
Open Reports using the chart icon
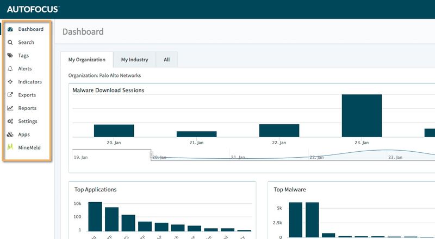tap(10, 108)
